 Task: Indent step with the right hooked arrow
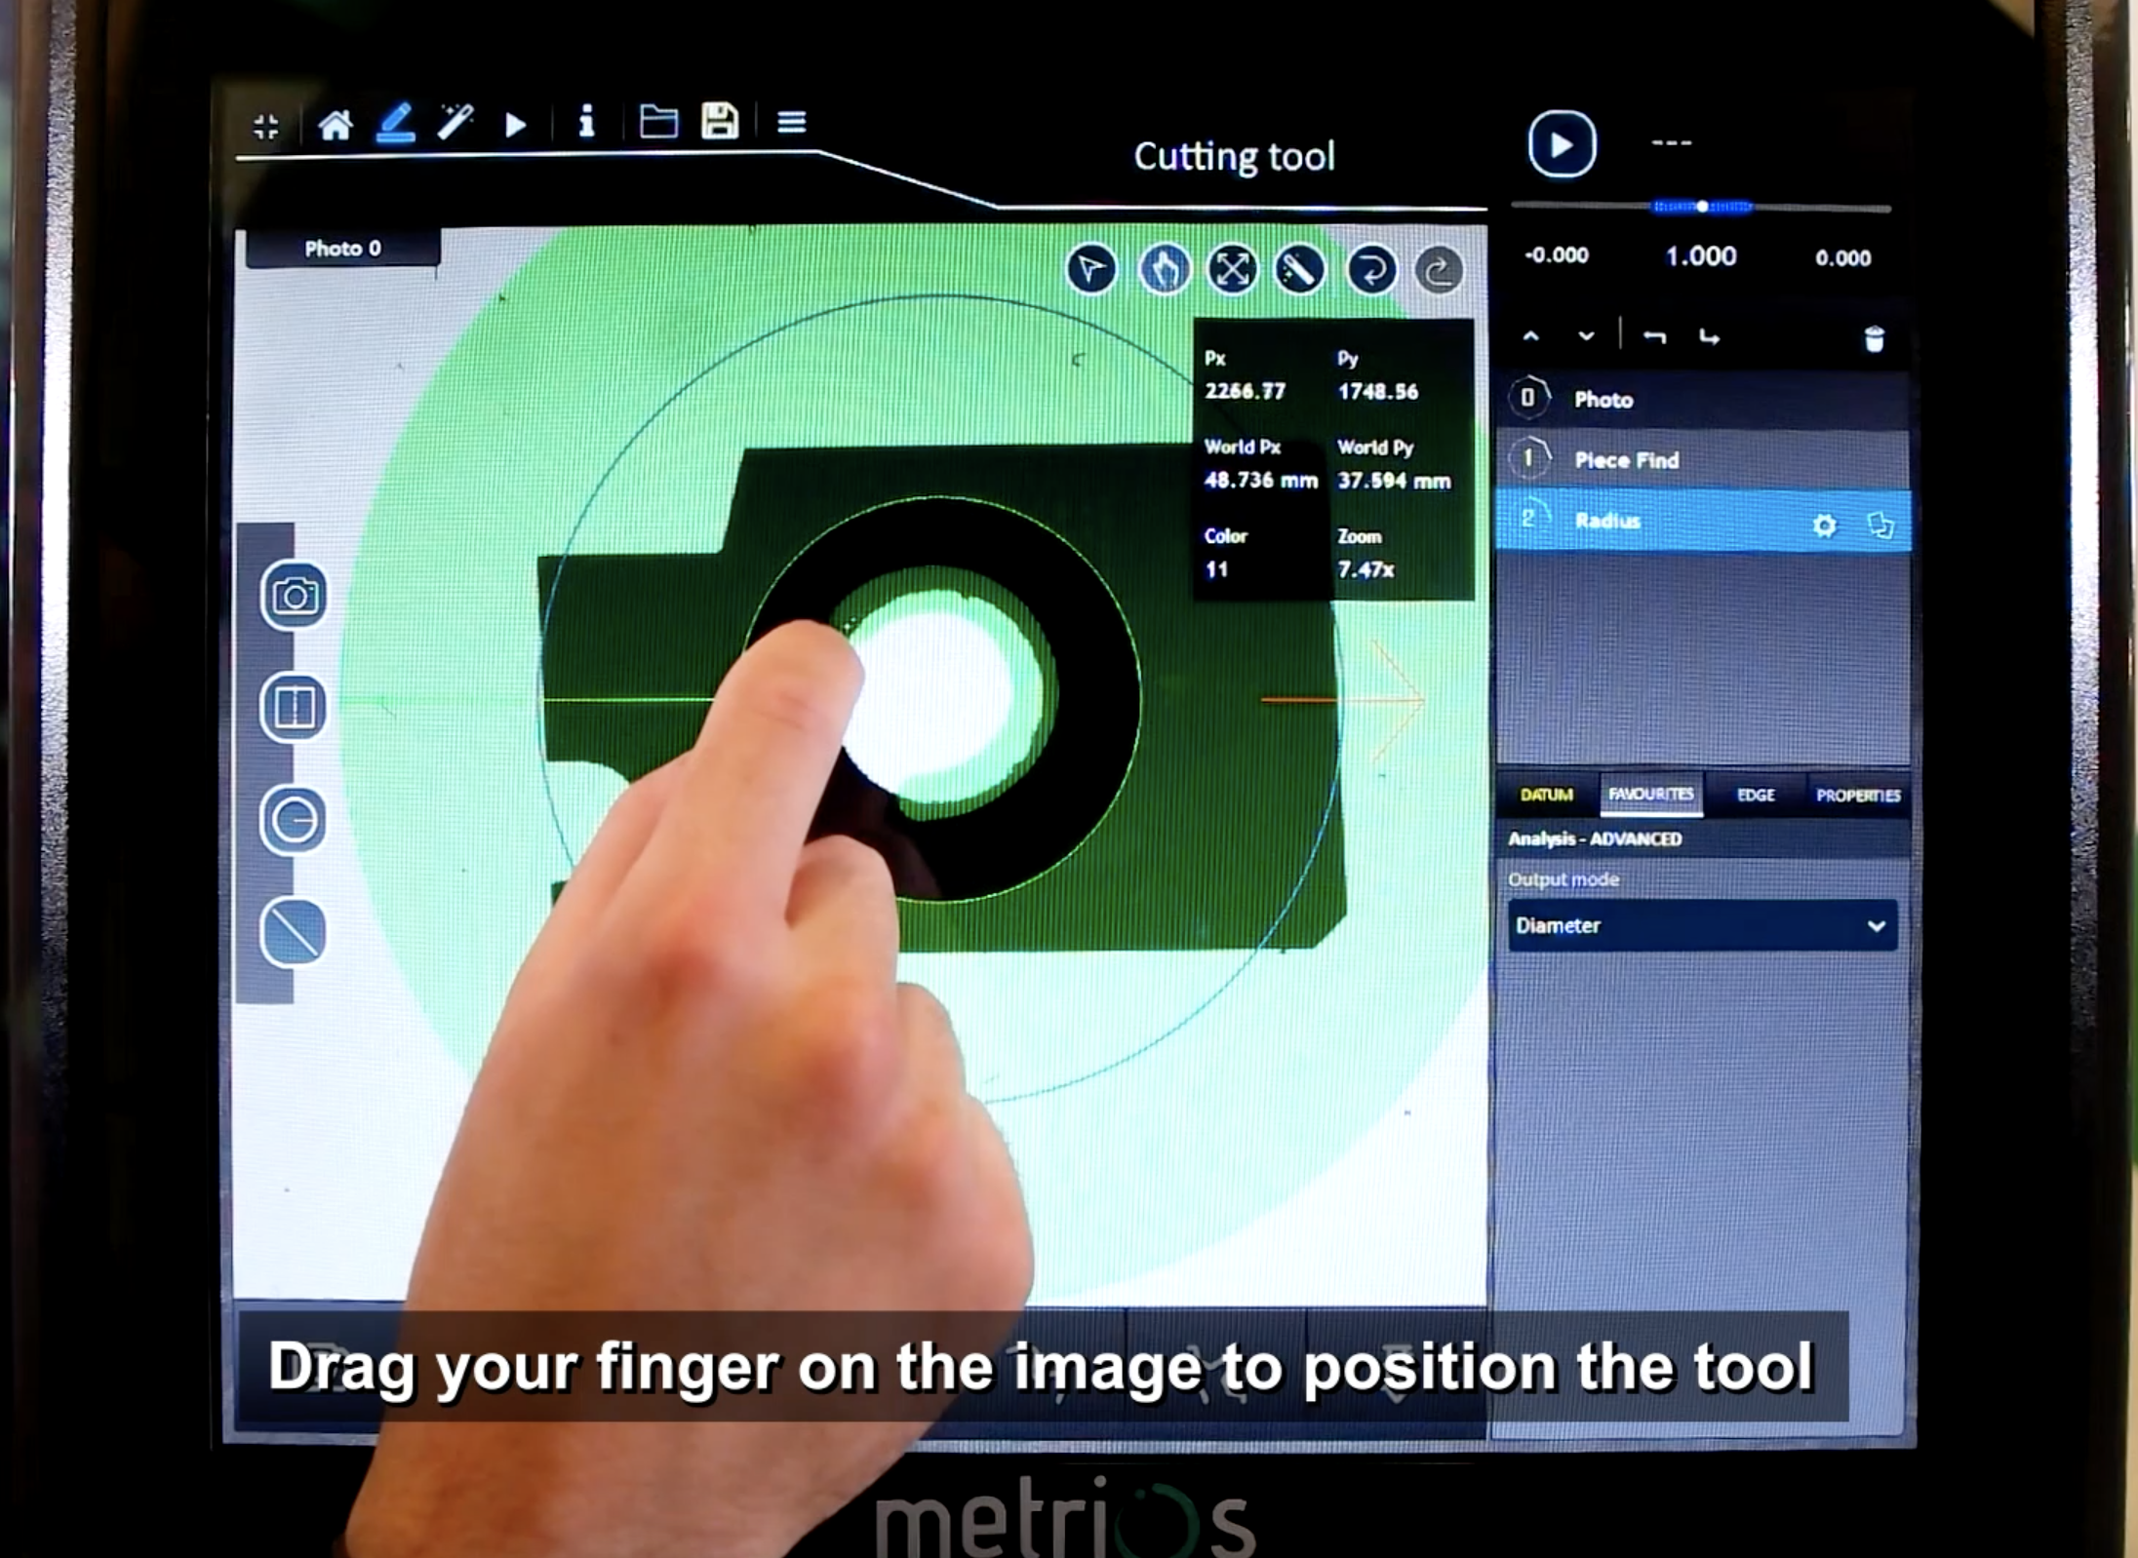(x=1709, y=337)
